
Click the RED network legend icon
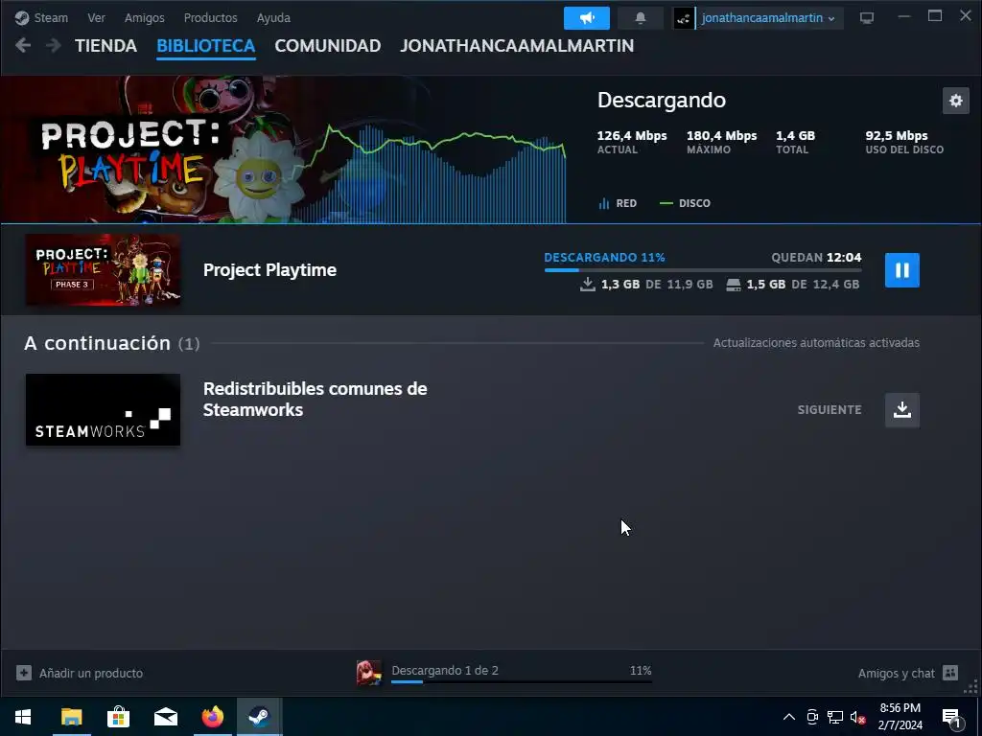pyautogui.click(x=604, y=203)
